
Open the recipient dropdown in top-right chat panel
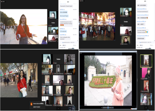click(x=141, y=45)
